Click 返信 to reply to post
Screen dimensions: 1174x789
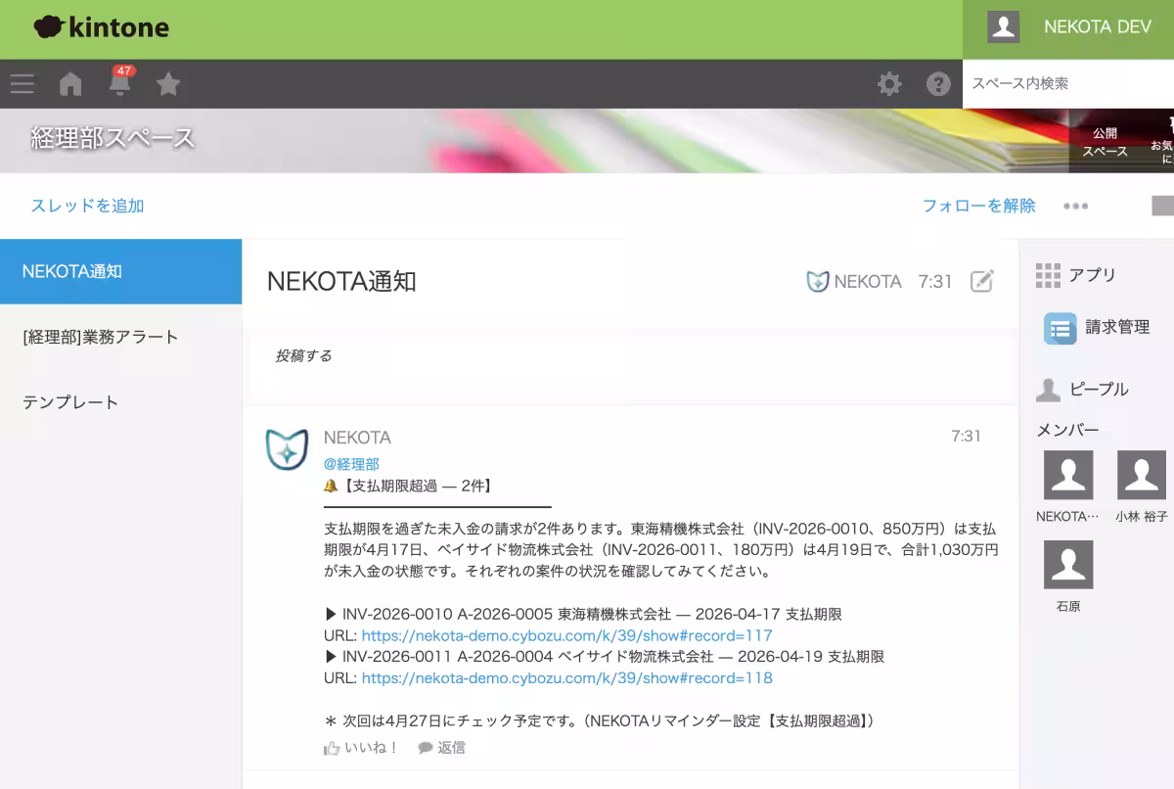pyautogui.click(x=442, y=748)
